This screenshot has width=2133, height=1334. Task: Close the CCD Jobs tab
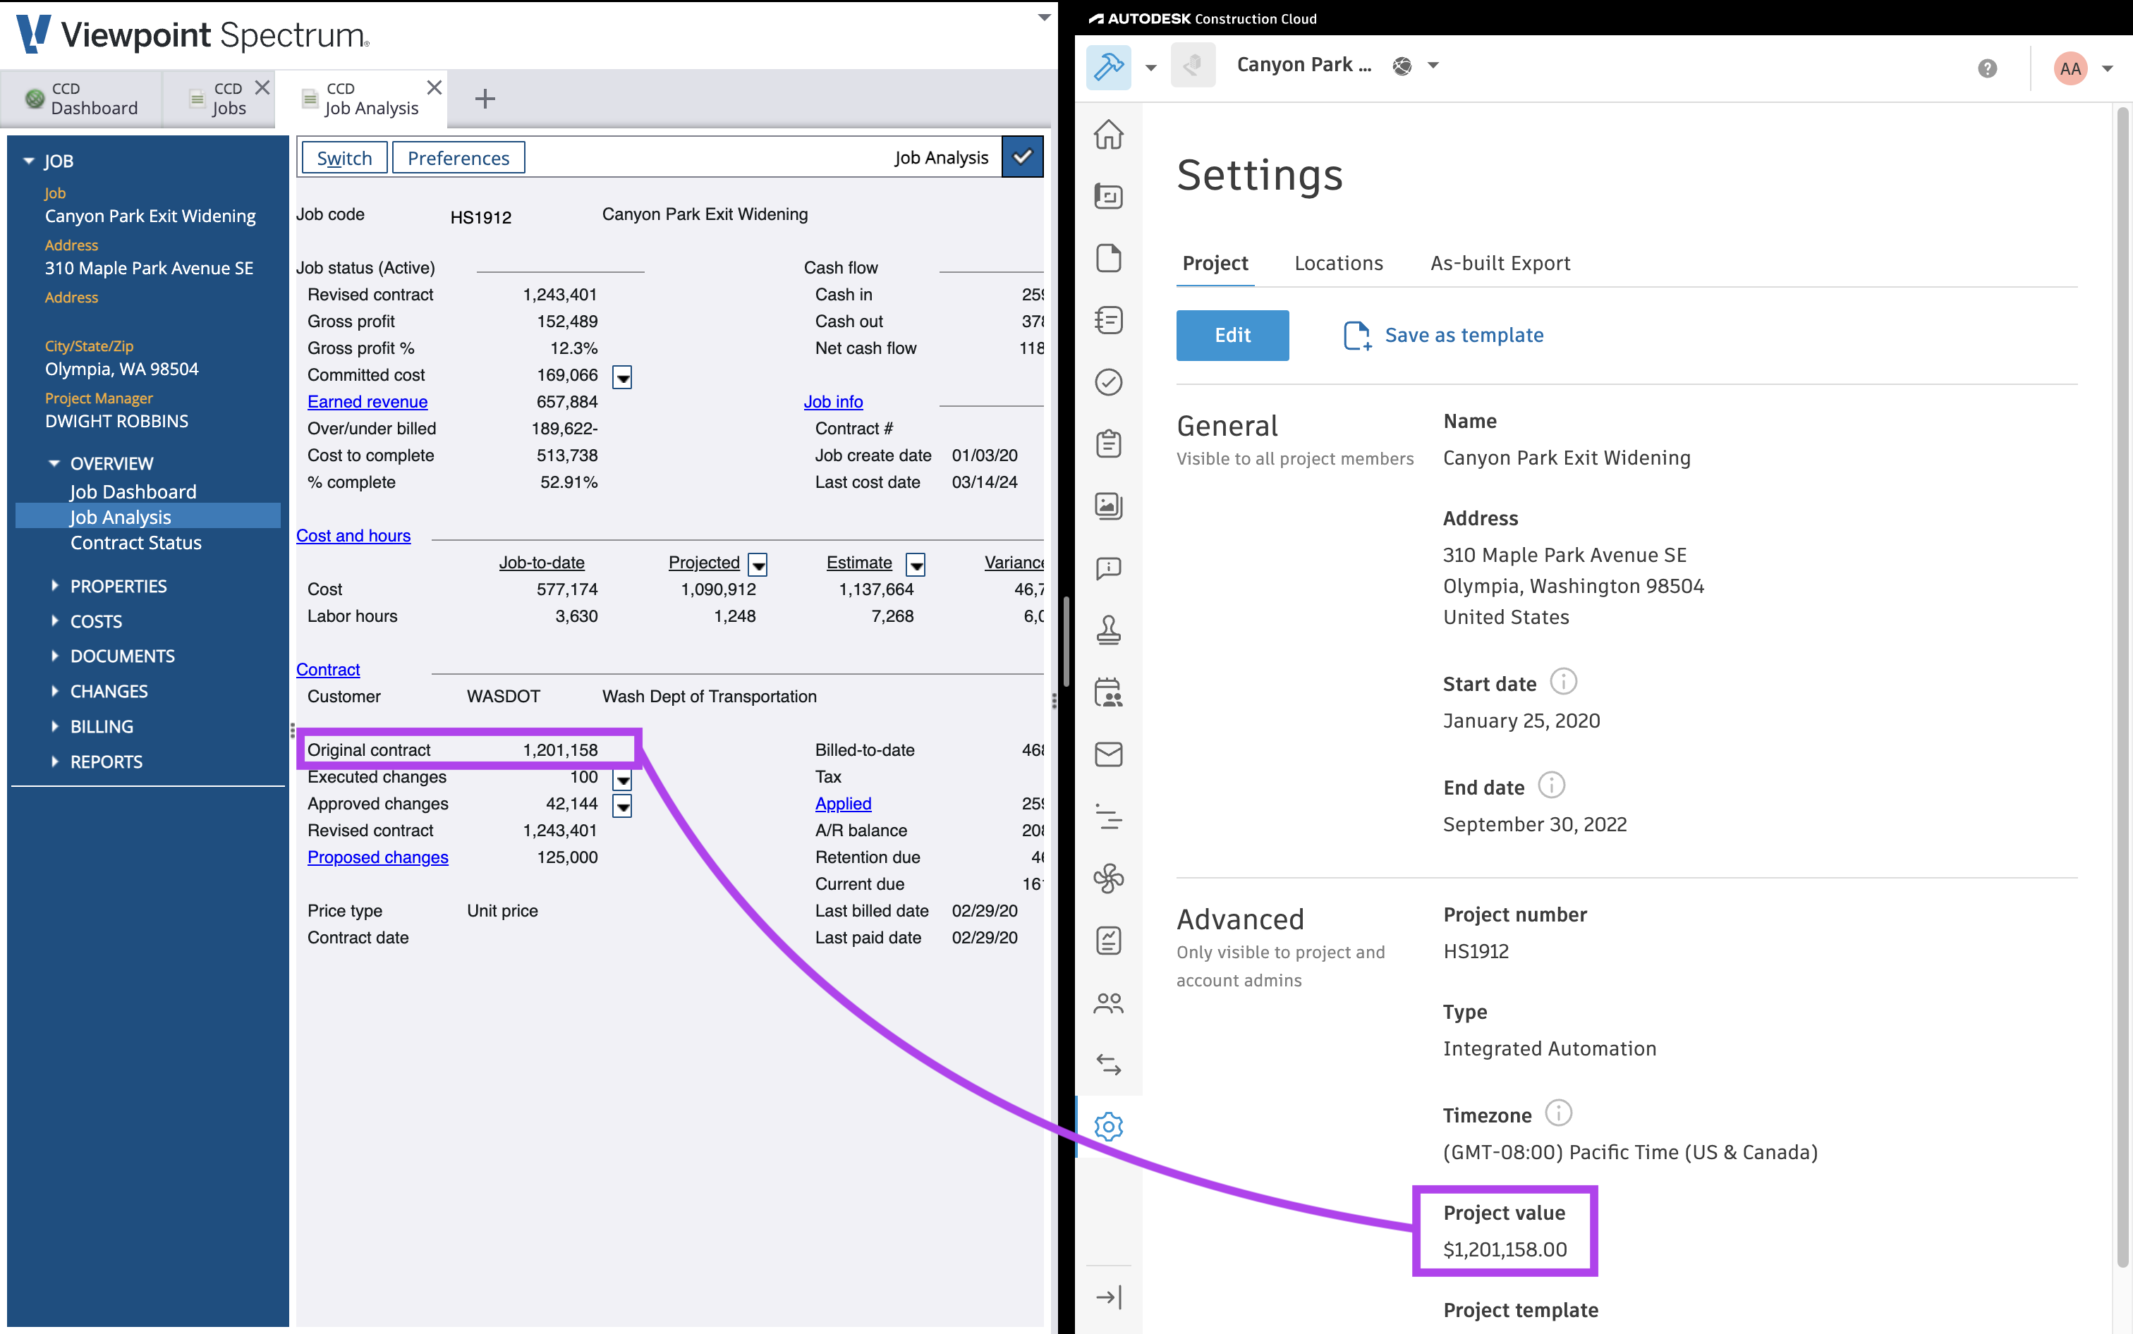click(262, 87)
